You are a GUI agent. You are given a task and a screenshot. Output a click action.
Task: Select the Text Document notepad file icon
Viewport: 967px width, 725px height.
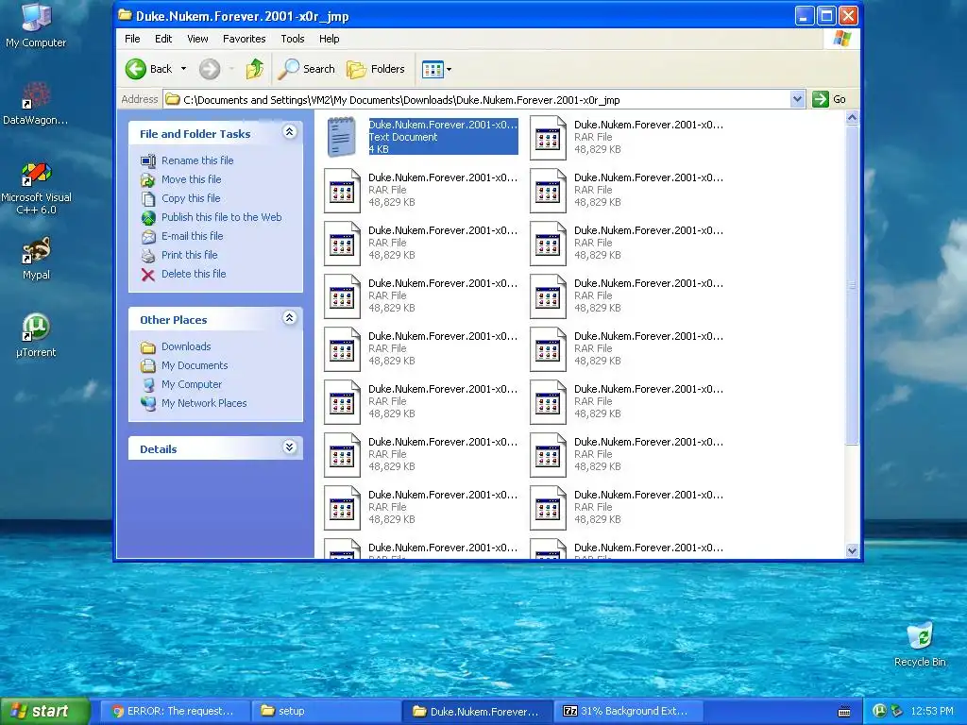click(342, 137)
